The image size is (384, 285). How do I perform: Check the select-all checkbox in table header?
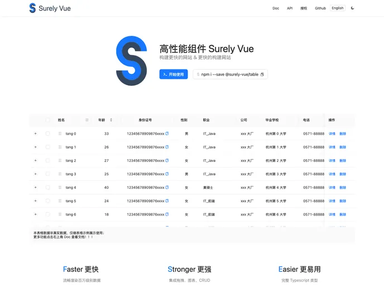click(x=48, y=120)
